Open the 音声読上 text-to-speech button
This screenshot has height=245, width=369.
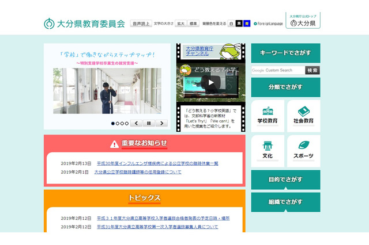141,24
